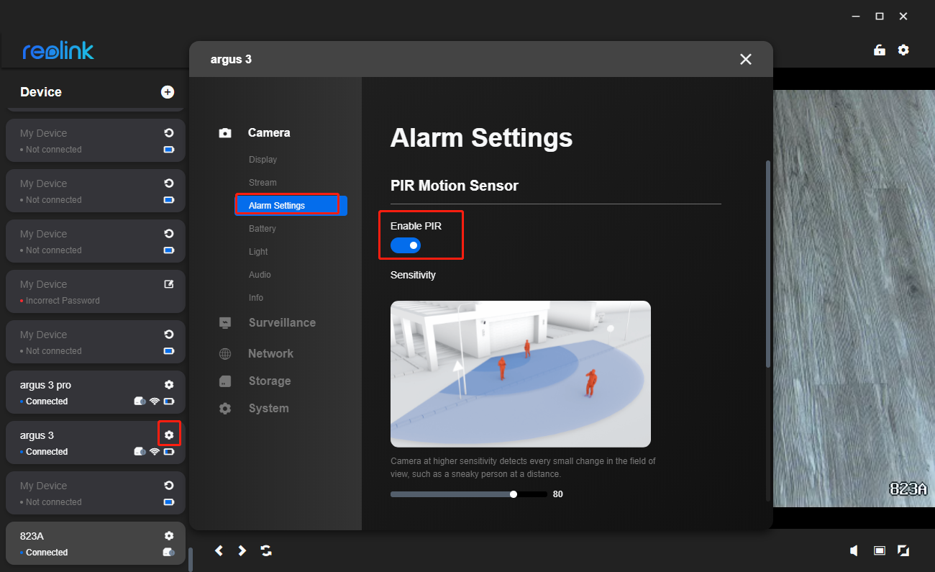Select the 823A device name in list
935x572 pixels.
[x=32, y=536]
